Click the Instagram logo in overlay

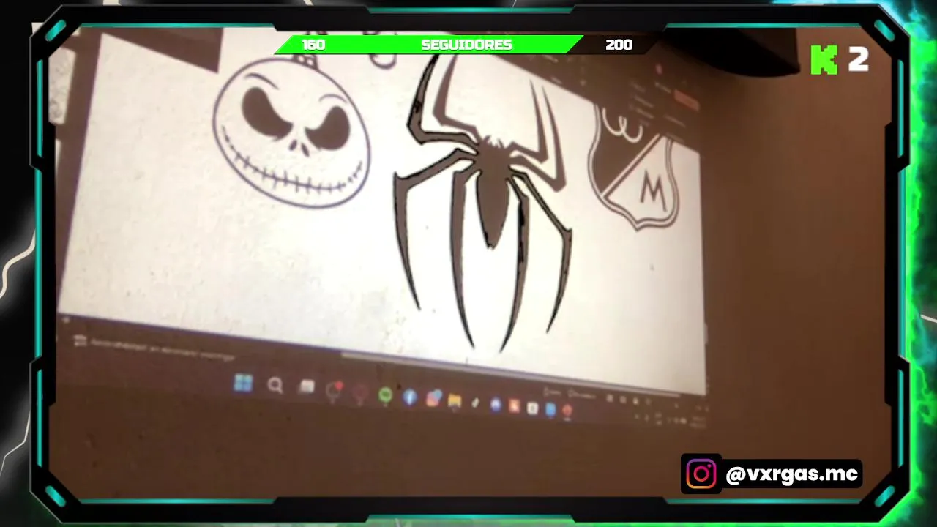point(701,474)
